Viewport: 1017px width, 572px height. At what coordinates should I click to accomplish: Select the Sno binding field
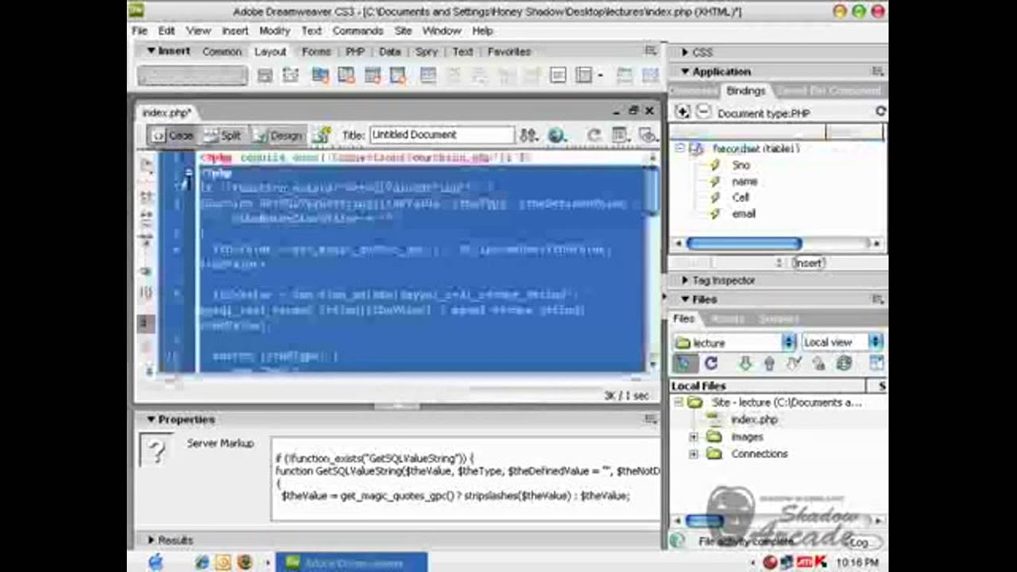point(741,165)
